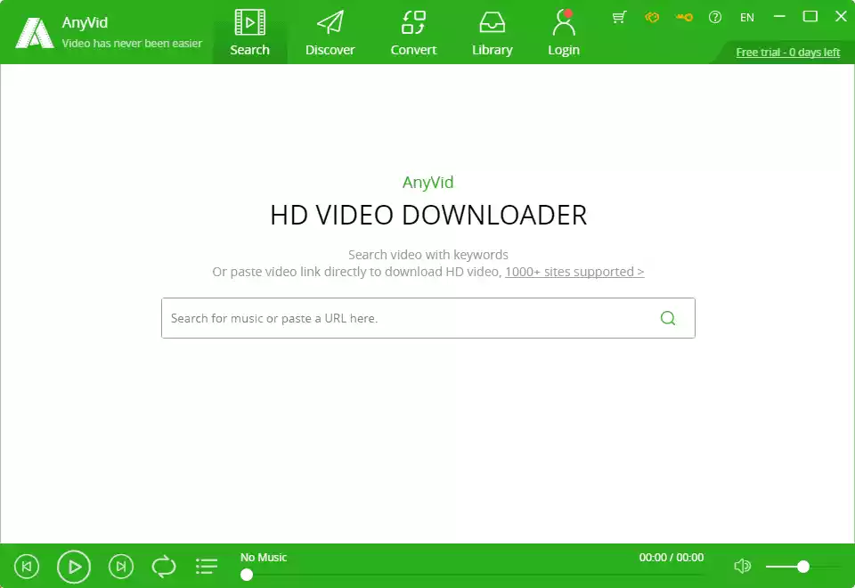
Task: Click the shopping cart icon
Action: (x=619, y=18)
